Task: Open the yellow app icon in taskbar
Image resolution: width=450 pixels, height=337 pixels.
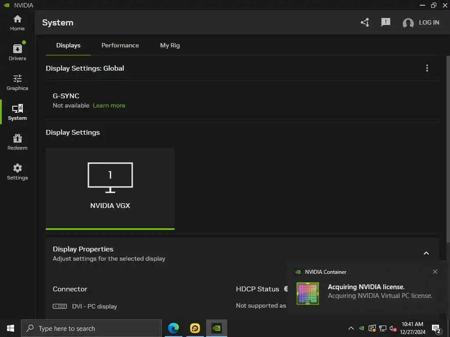Action: (195, 328)
